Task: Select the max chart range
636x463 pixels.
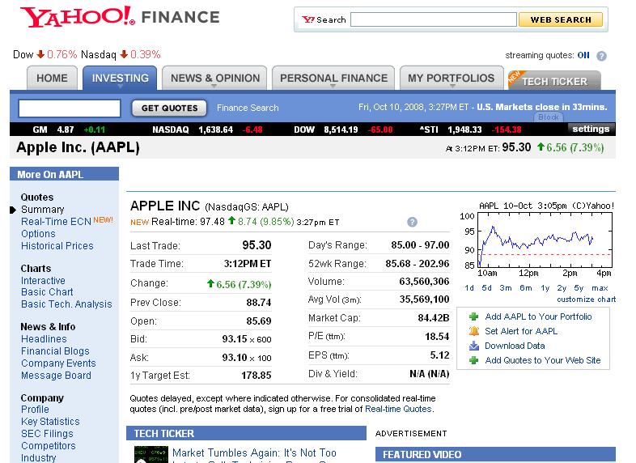Action: 600,288
